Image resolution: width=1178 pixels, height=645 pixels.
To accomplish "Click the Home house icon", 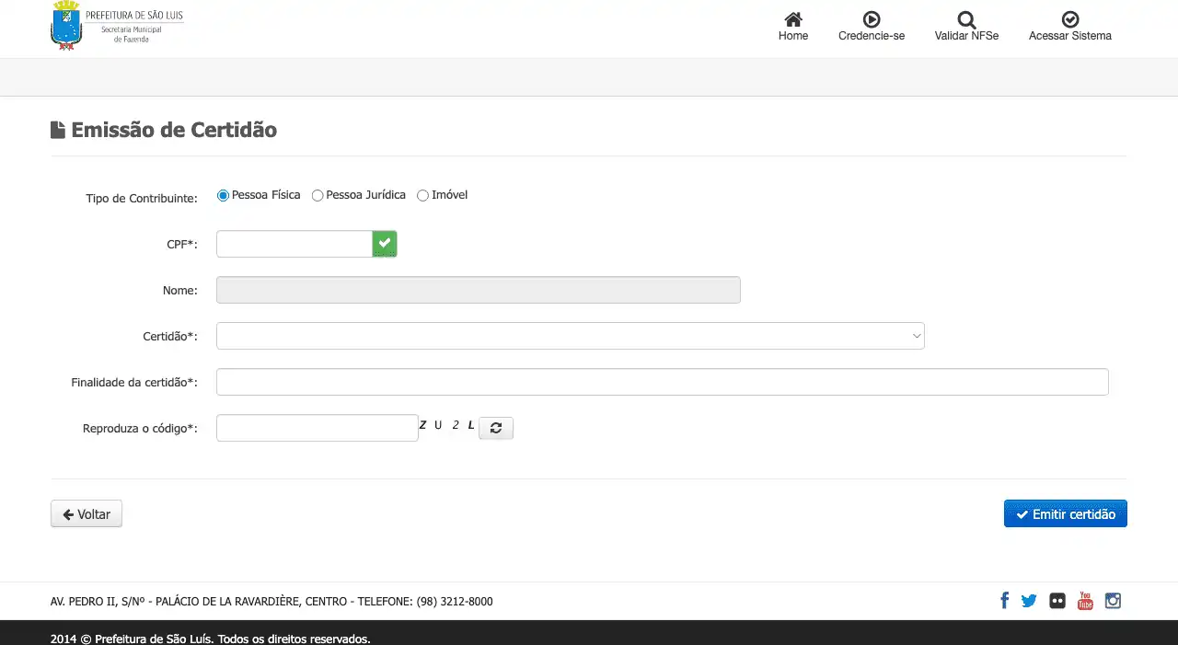I will click(x=792, y=19).
